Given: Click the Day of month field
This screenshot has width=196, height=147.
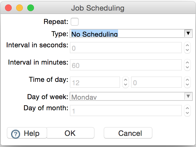Looking at the screenshot, I should point(126,111).
